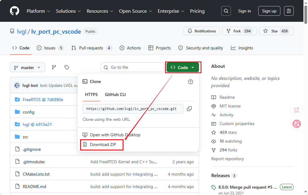The height and width of the screenshot is (195, 308).
Task: Switch to the Pull requests tab
Action: pyautogui.click(x=92, y=48)
